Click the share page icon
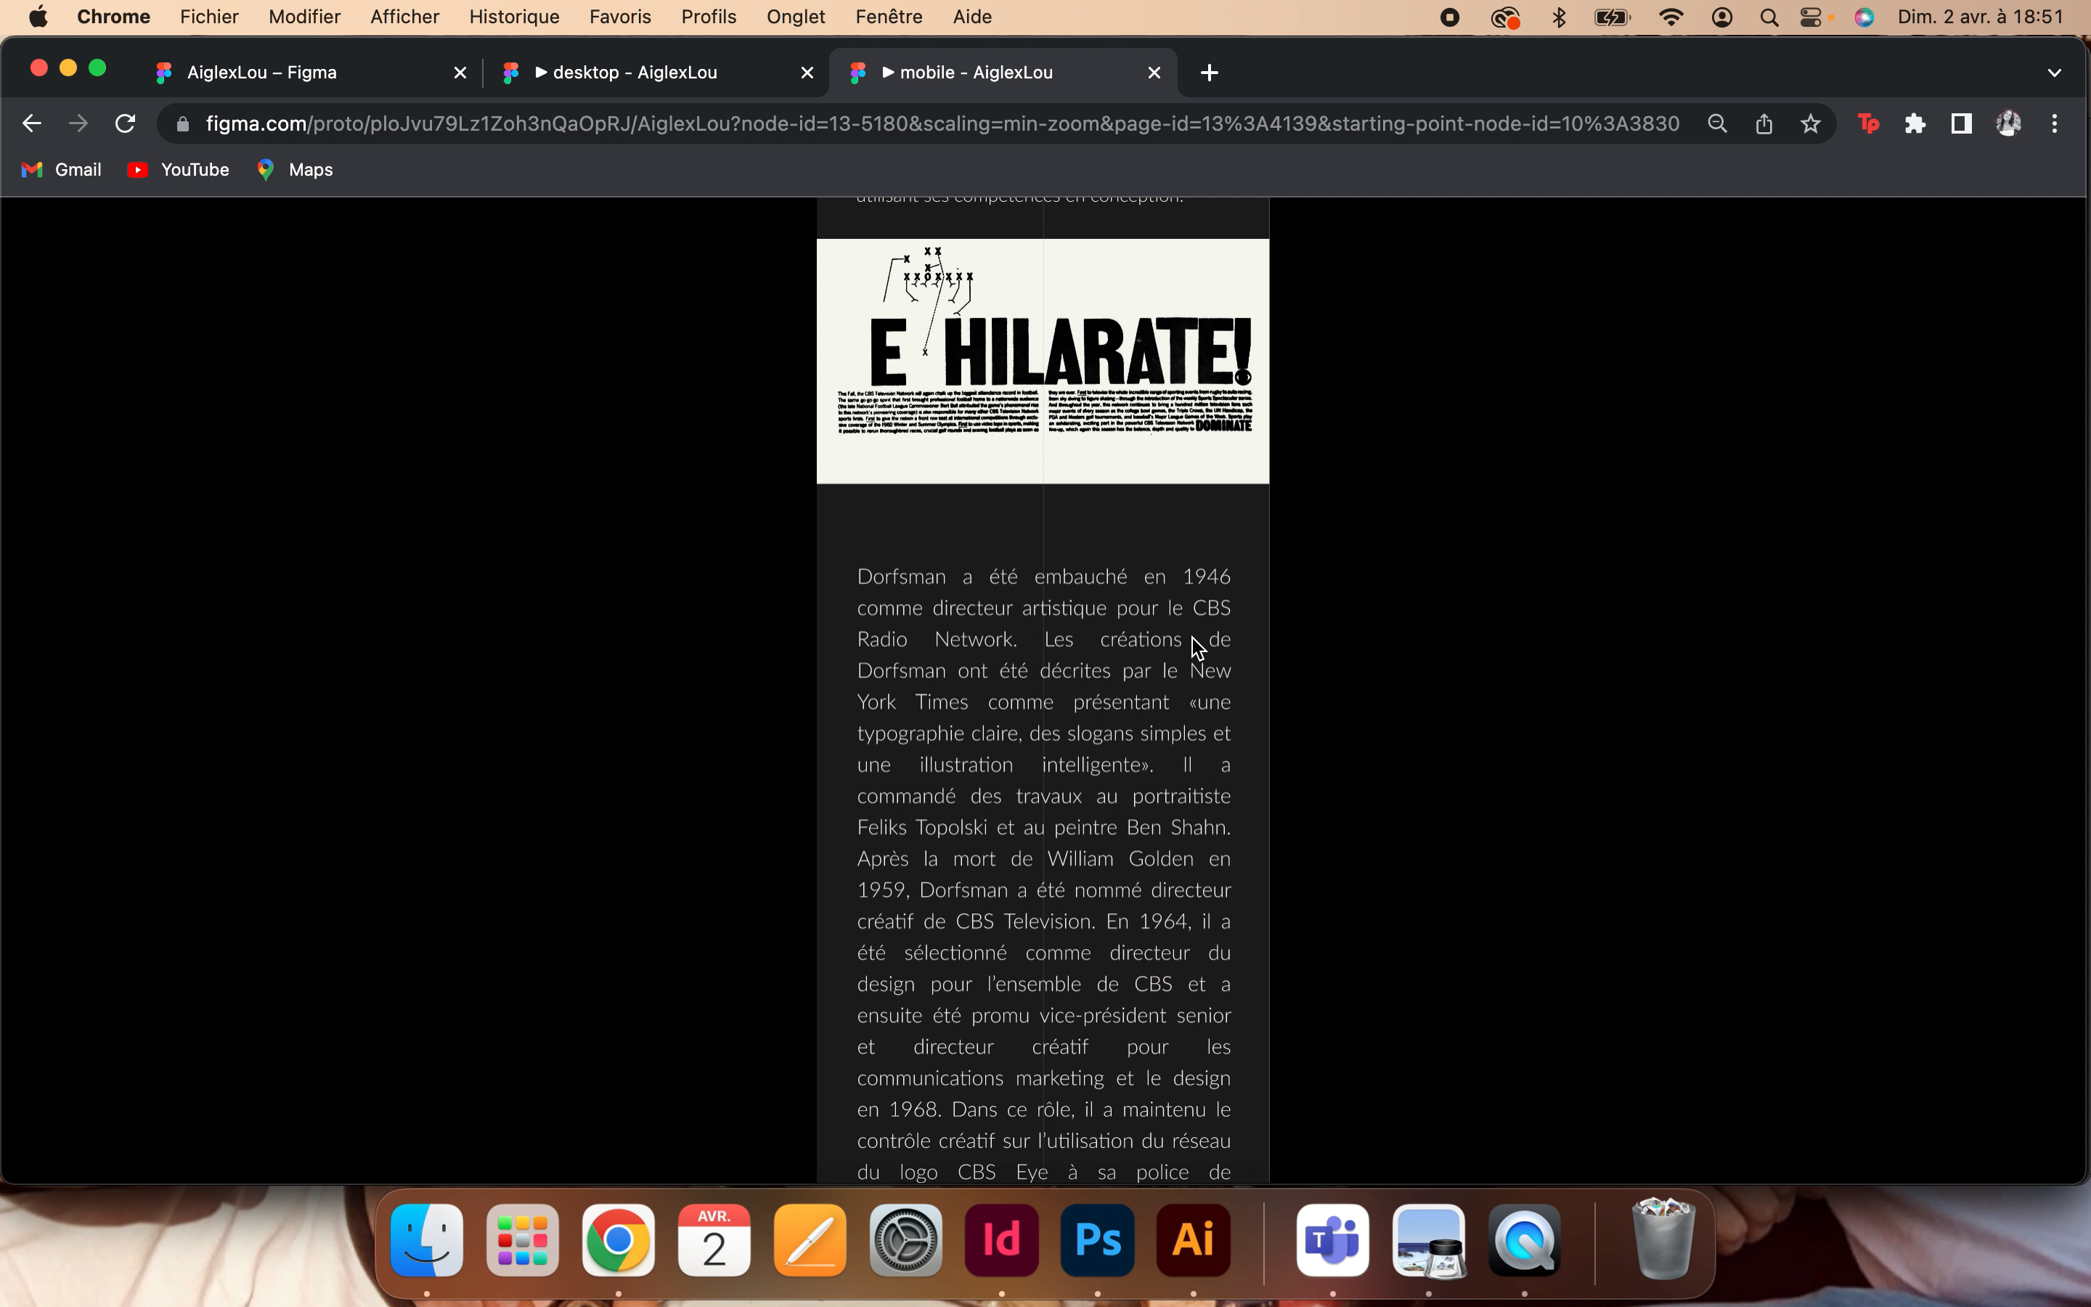The height and width of the screenshot is (1307, 2091). click(1764, 123)
